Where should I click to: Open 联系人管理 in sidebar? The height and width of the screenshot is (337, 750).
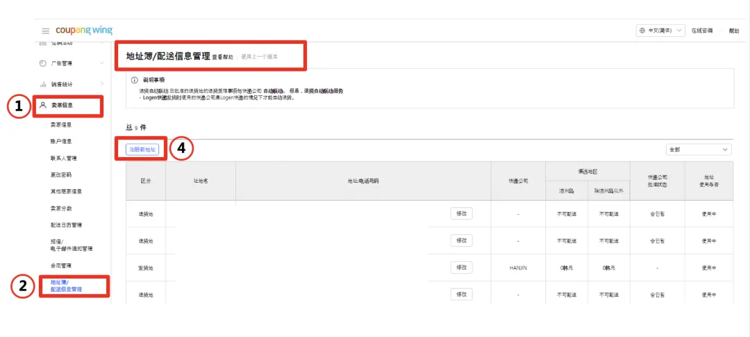pyautogui.click(x=64, y=158)
